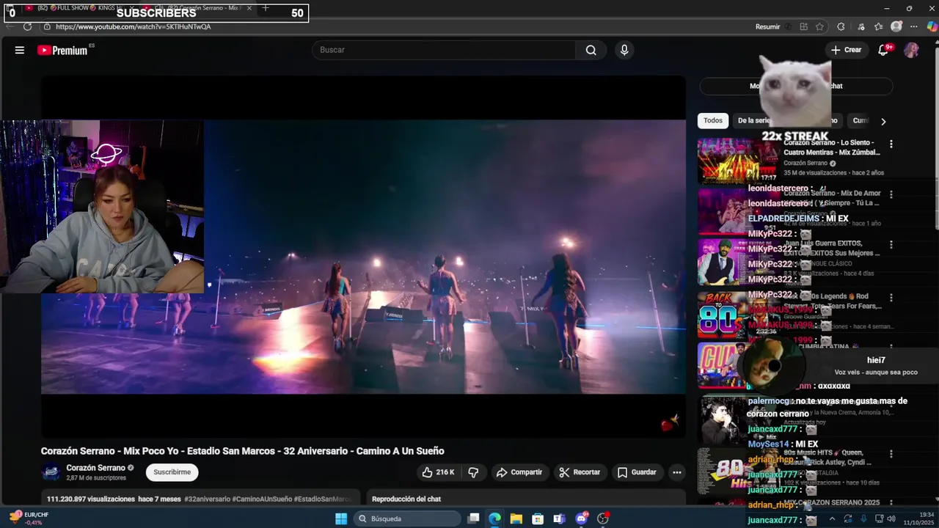Screen dimensions: 939x528
Task: Open EUR/CHF taskbar widget
Action: pyautogui.click(x=29, y=518)
